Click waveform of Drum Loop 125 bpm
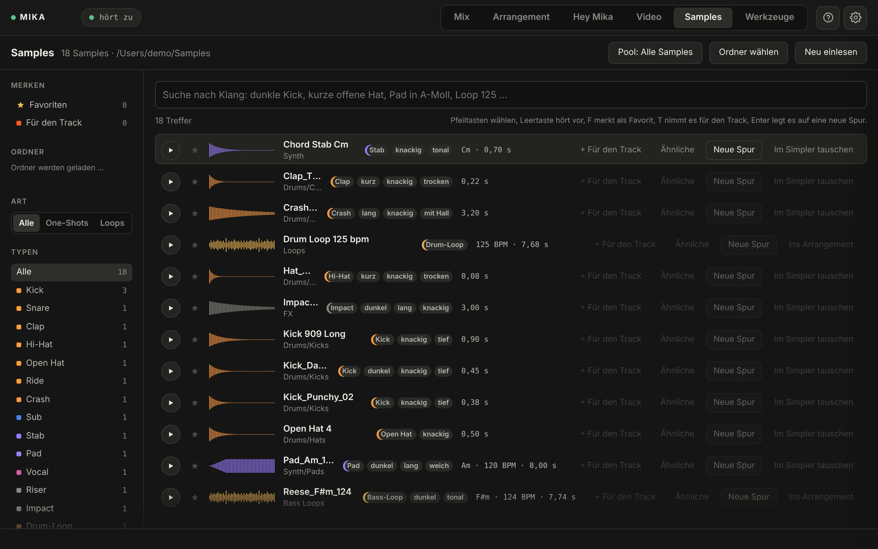 tap(242, 245)
